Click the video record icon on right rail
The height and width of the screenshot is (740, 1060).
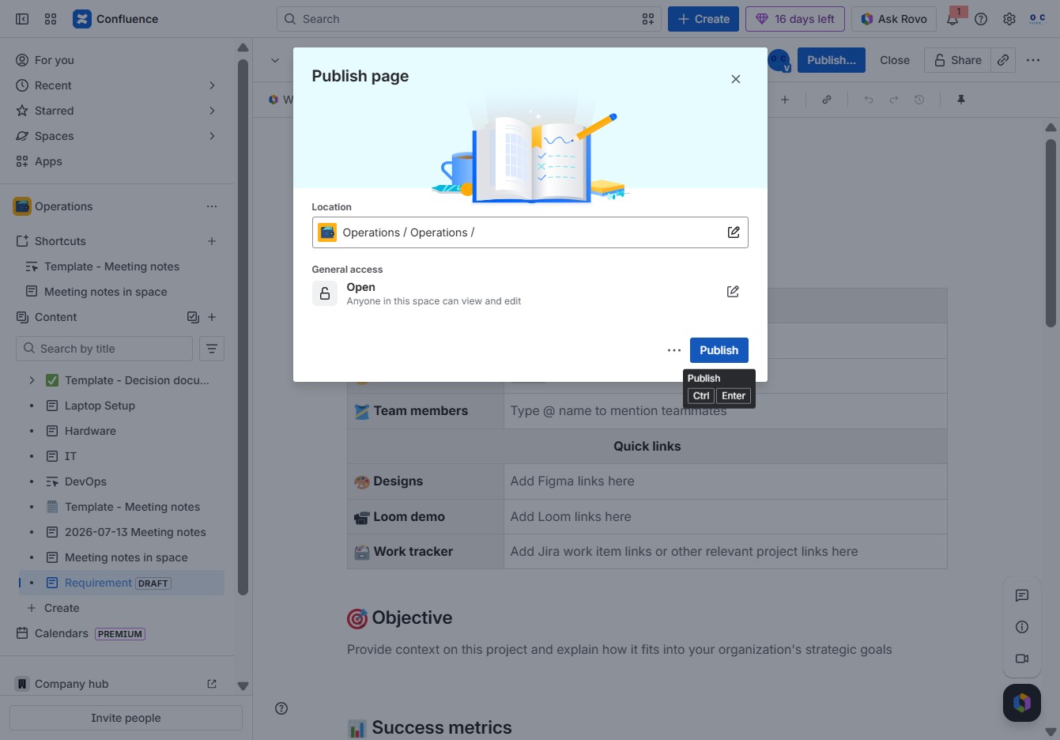tap(1022, 659)
